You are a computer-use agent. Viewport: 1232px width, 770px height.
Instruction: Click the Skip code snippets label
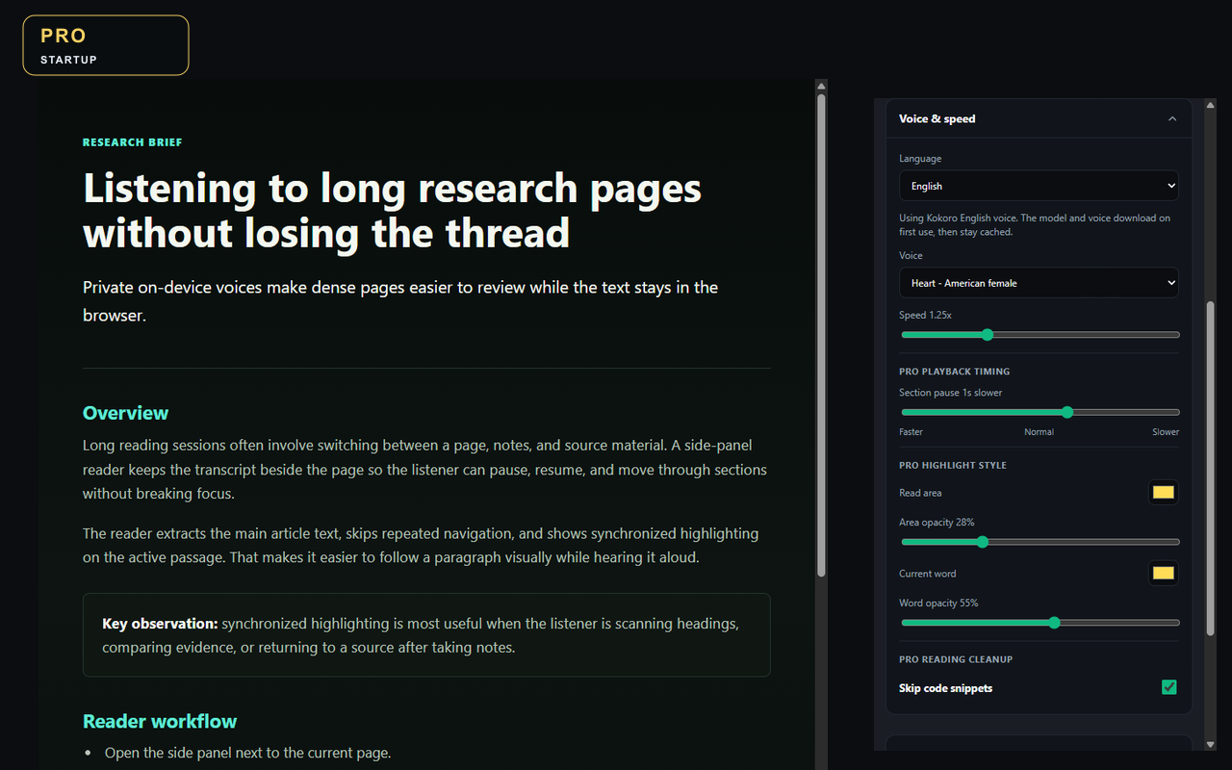point(945,688)
